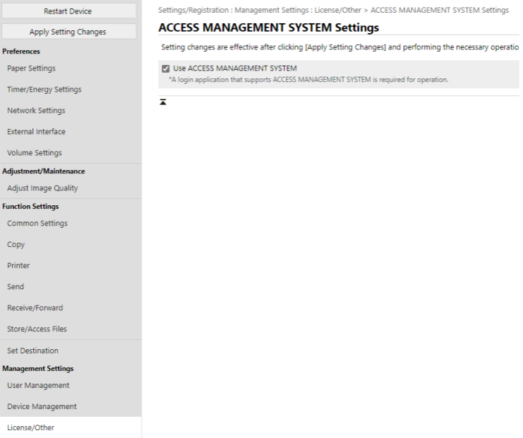
Task: Open the External Interface page
Action: pos(36,132)
